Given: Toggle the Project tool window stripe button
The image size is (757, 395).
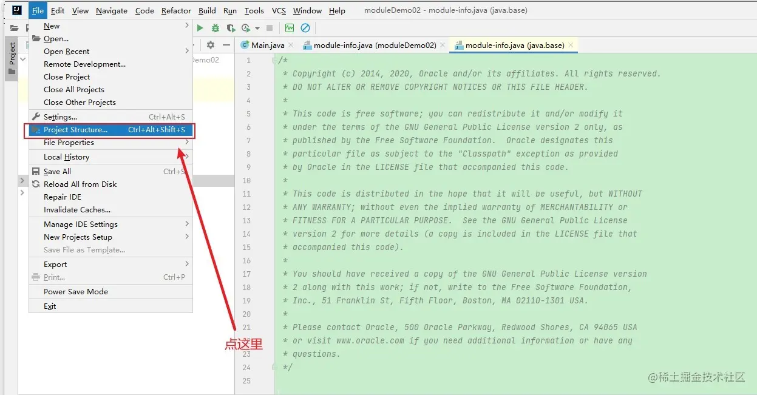Looking at the screenshot, I should click(12, 59).
